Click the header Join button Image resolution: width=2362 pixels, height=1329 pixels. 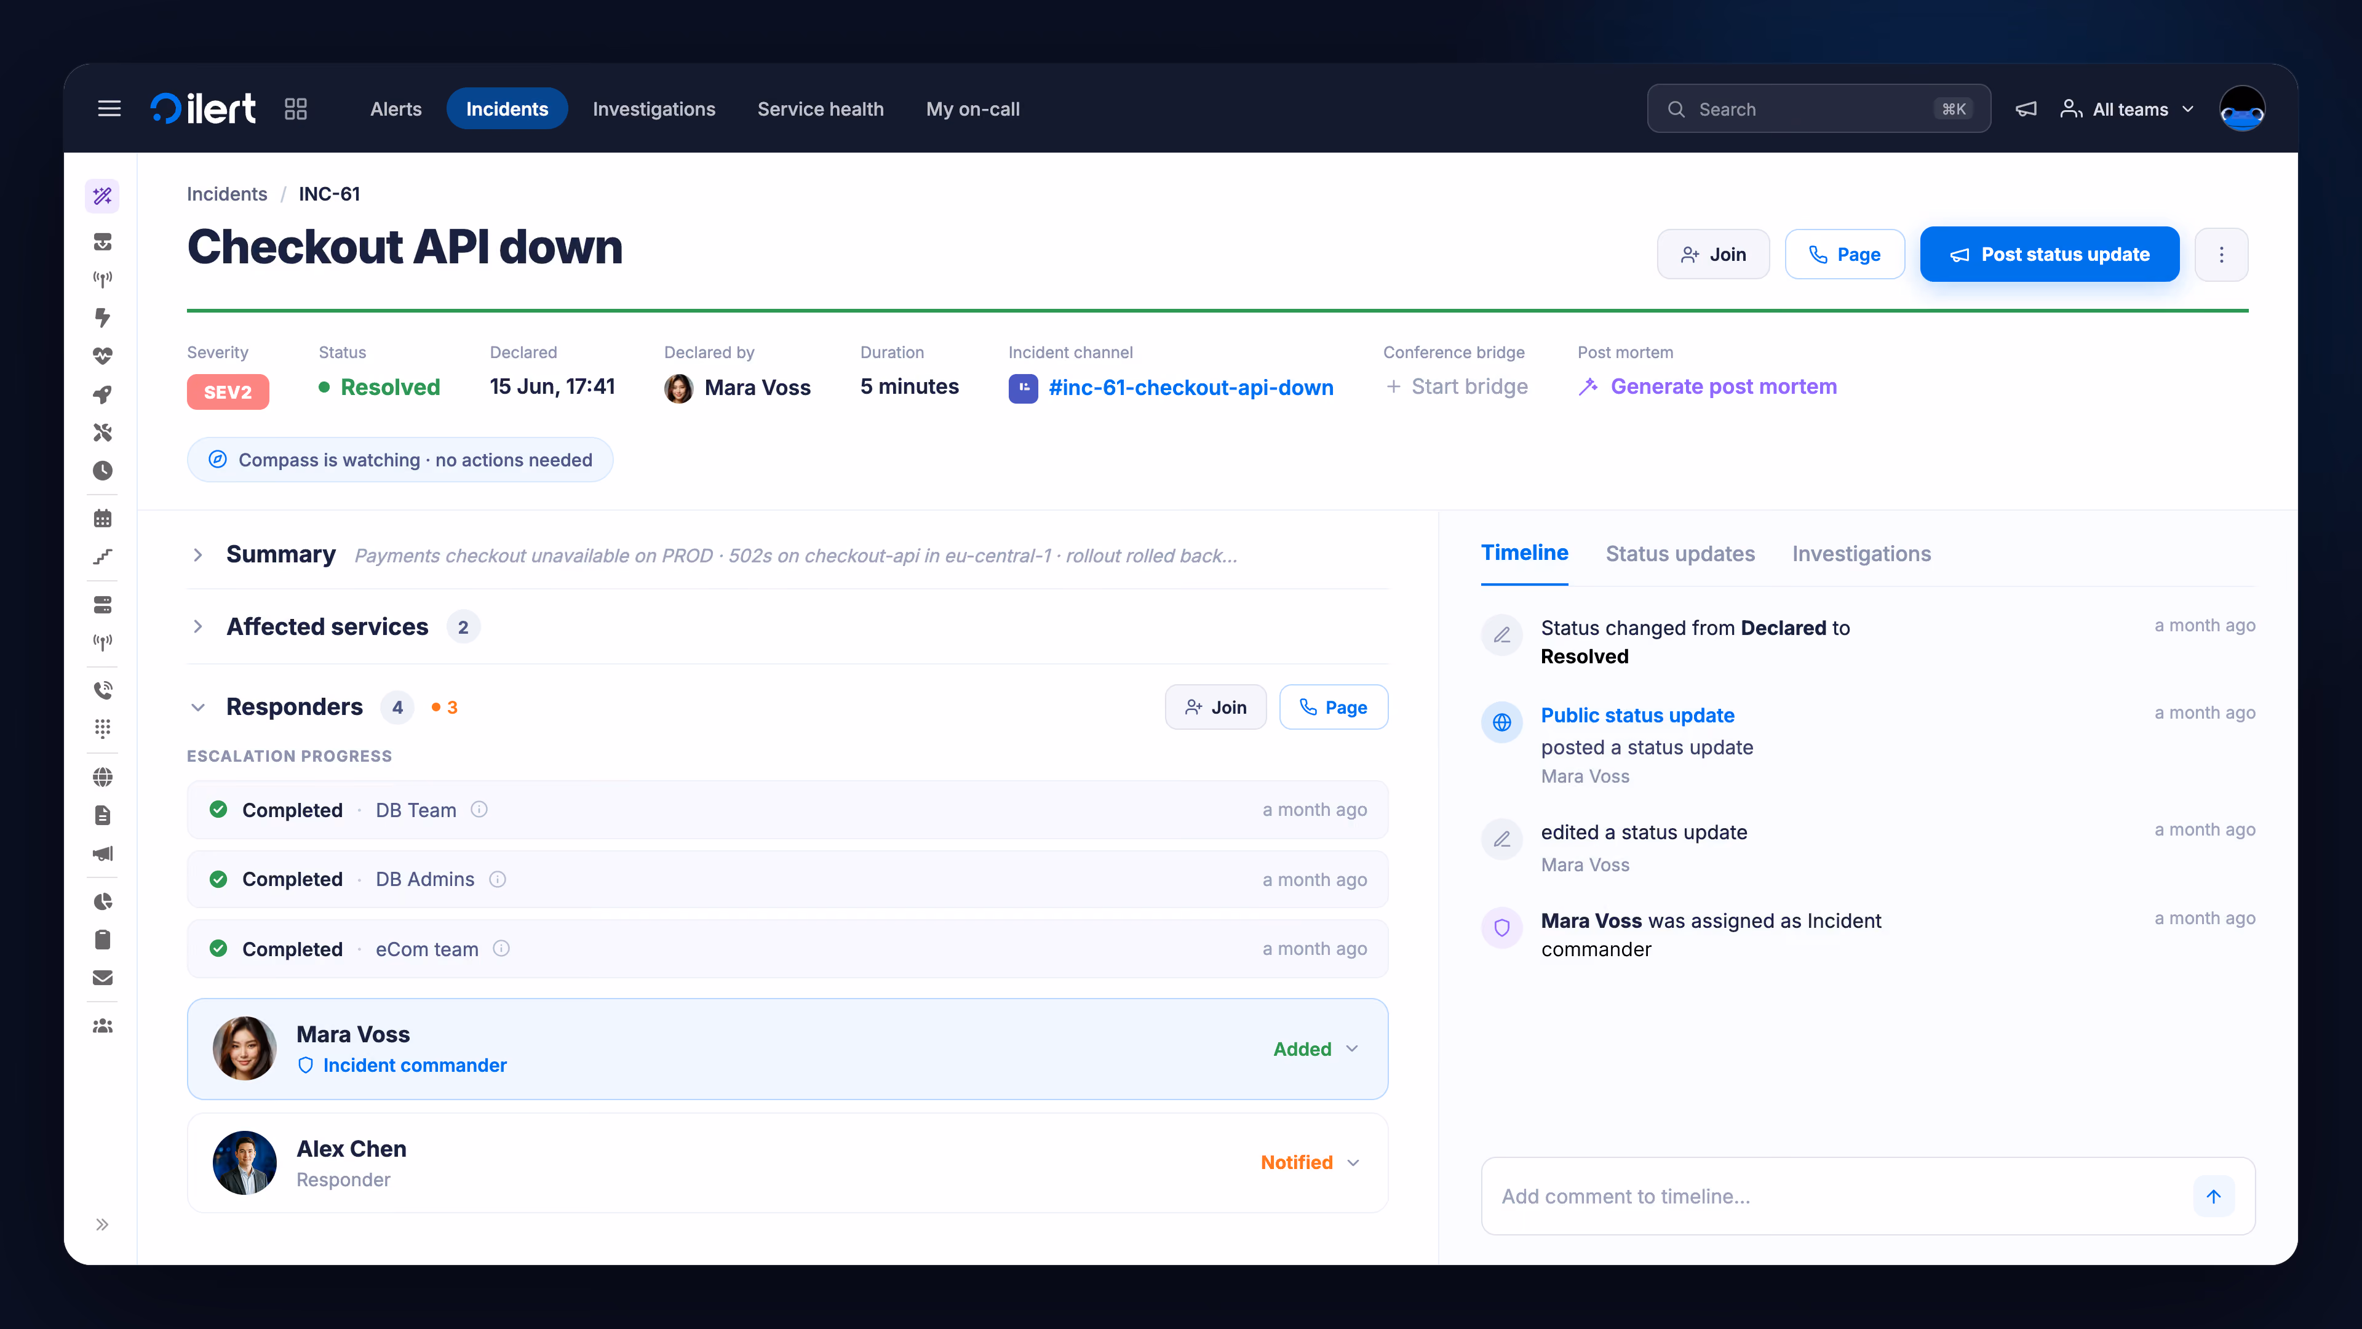tap(1713, 254)
